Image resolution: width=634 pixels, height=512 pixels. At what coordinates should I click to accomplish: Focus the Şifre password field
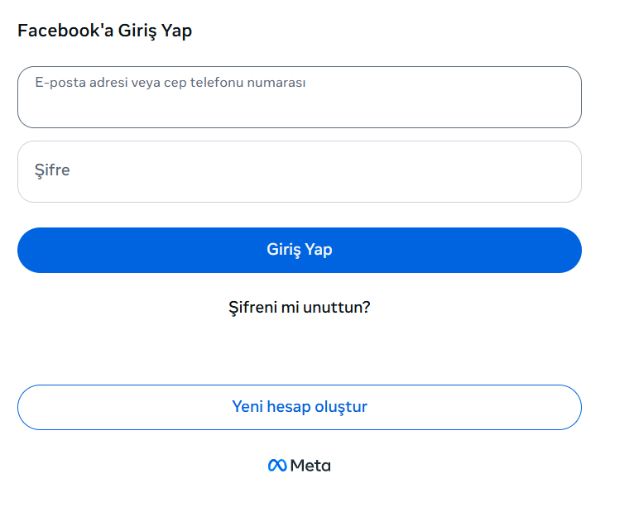[300, 172]
